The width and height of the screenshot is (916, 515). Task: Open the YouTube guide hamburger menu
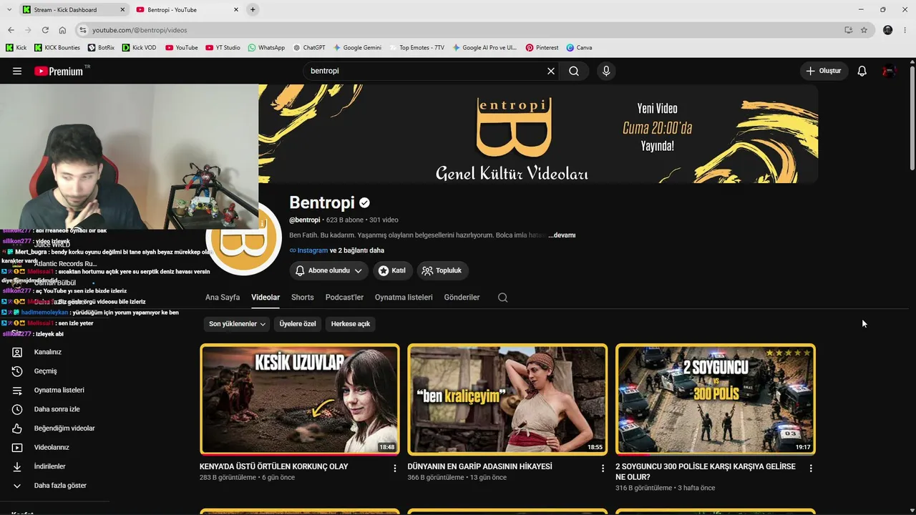[17, 71]
